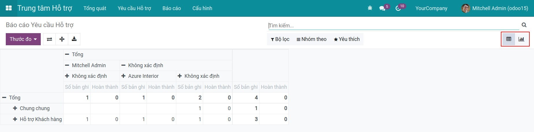Open the conversations message icon
This screenshot has width=534, height=132.
click(x=382, y=8)
